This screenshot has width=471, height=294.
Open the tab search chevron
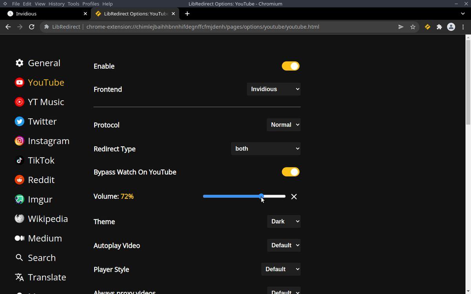pyautogui.click(x=463, y=14)
